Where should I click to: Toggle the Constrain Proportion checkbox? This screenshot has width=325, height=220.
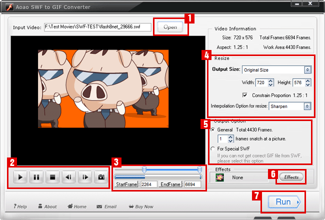tap(245, 95)
